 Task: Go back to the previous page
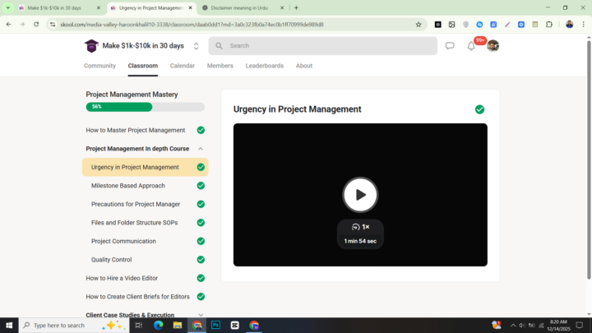point(8,25)
